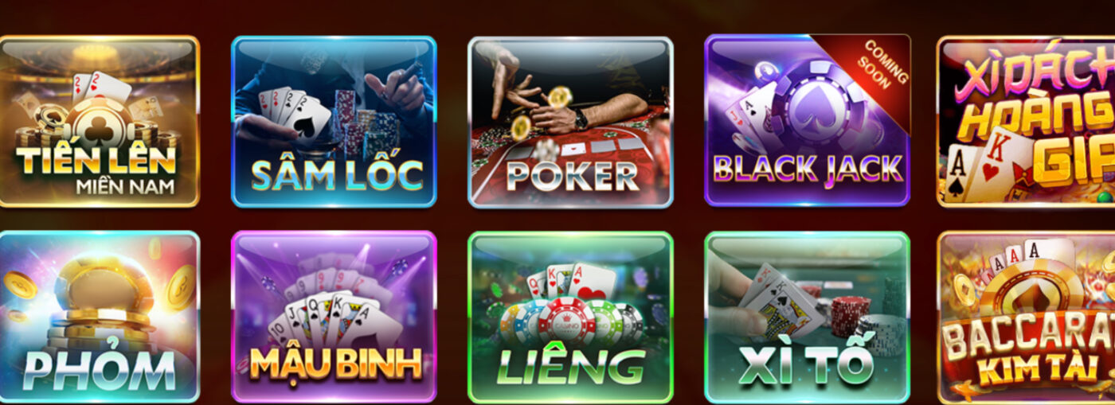Open the Black Jack game tile
The width and height of the screenshot is (1115, 405).
tap(807, 122)
